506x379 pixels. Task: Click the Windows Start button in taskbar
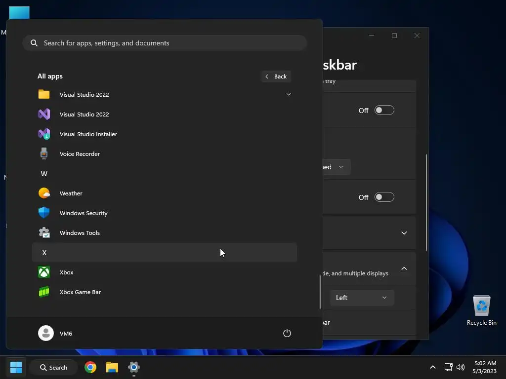coord(16,367)
